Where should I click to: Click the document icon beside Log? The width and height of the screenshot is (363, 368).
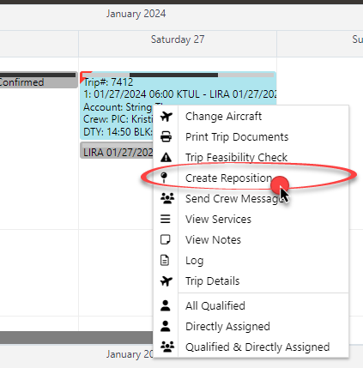point(165,260)
